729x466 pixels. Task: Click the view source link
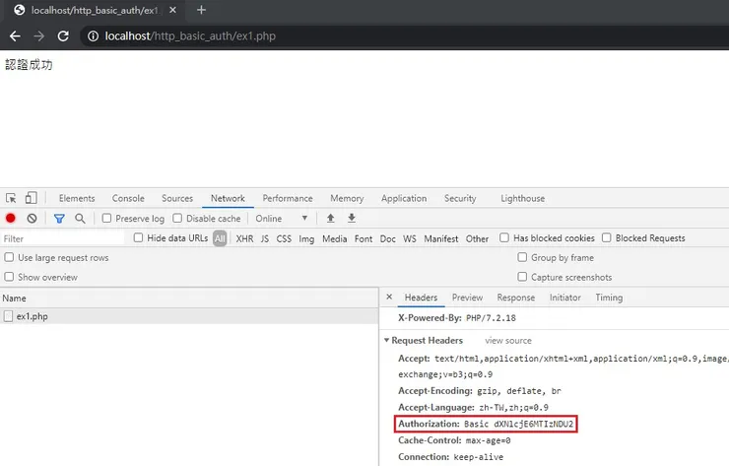(507, 340)
